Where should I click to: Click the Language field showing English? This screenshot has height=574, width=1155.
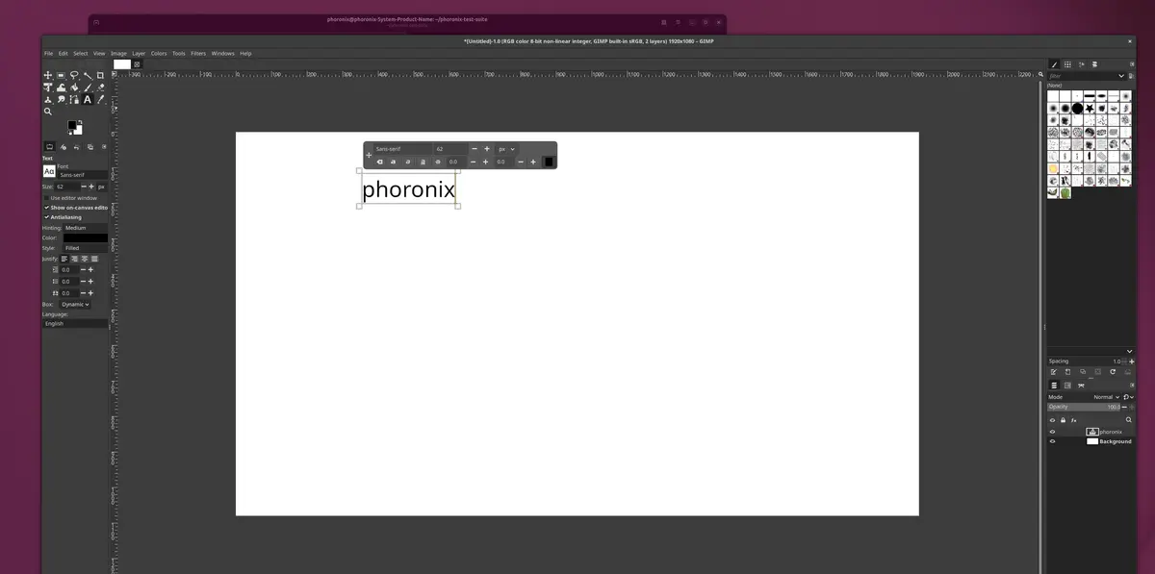click(x=75, y=323)
